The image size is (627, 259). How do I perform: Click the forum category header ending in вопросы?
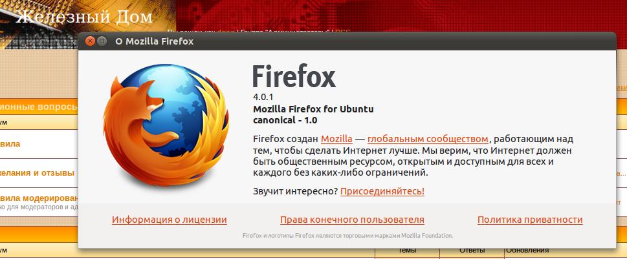[39, 107]
